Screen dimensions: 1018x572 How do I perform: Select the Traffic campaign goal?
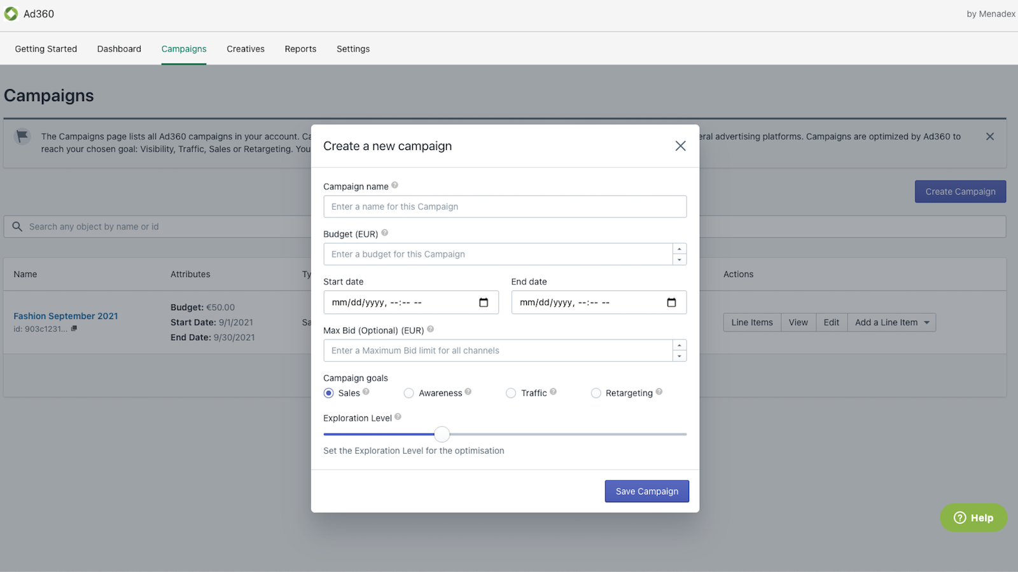click(x=511, y=393)
